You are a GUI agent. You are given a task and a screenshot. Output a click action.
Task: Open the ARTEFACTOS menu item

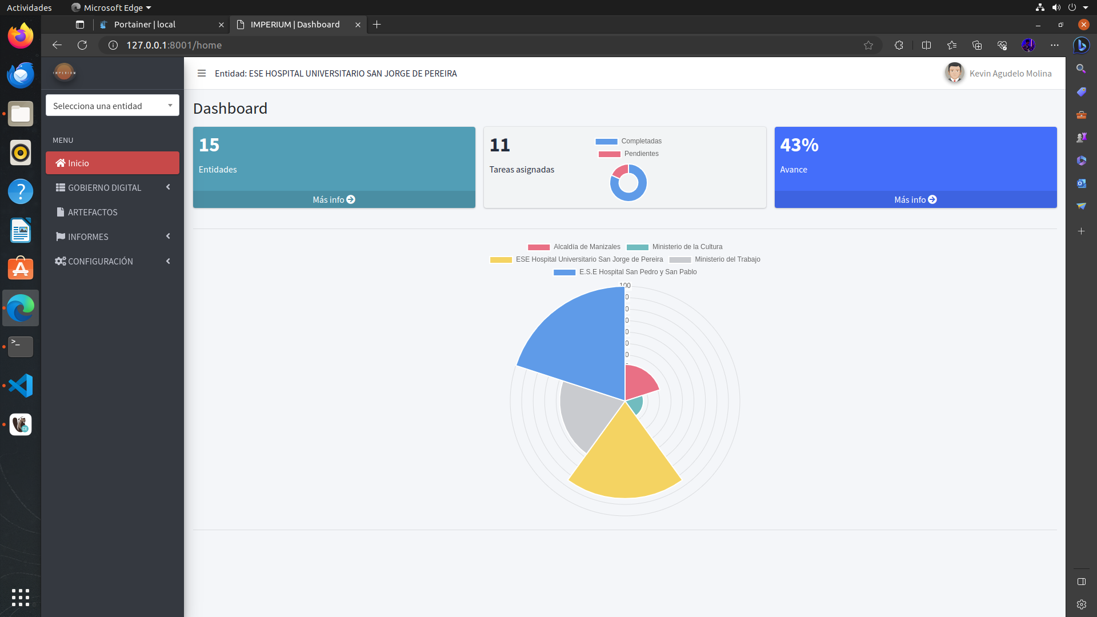click(x=93, y=212)
